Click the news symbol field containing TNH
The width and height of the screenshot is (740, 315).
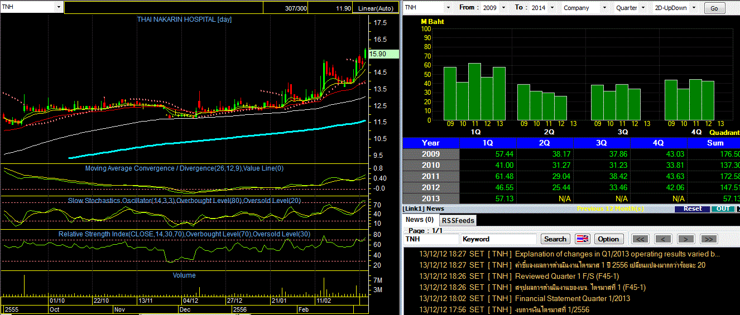click(x=430, y=239)
